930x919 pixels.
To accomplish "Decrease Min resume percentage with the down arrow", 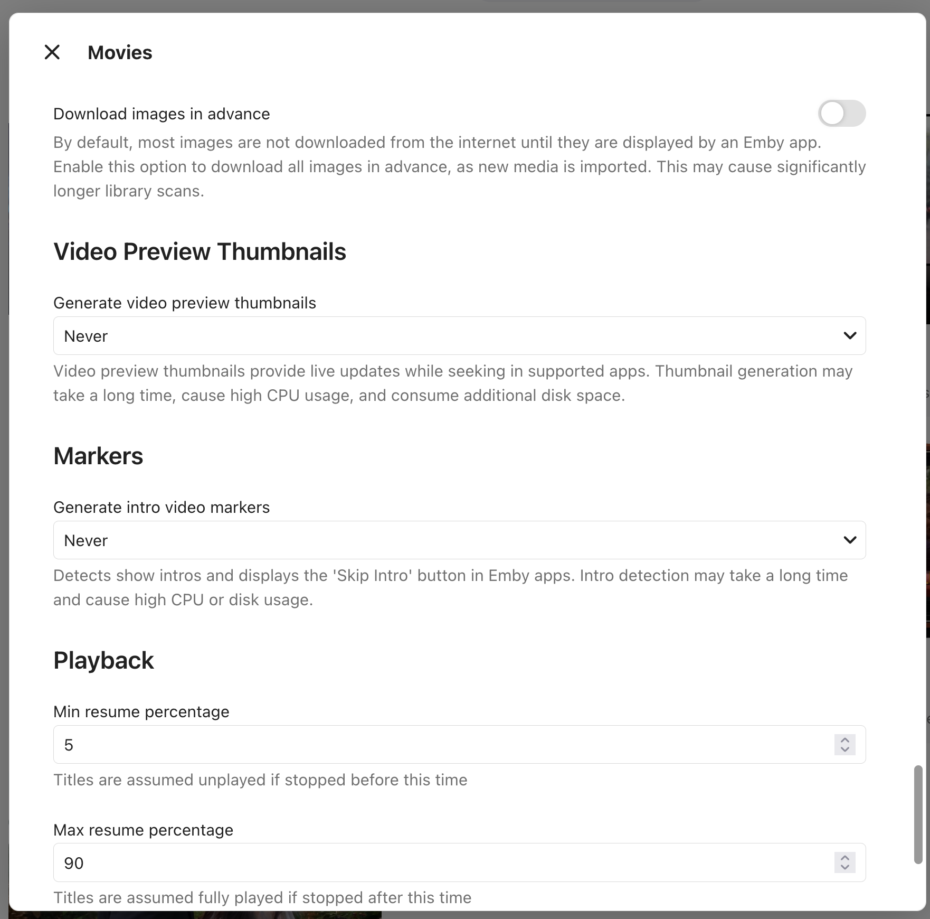I will pos(845,749).
